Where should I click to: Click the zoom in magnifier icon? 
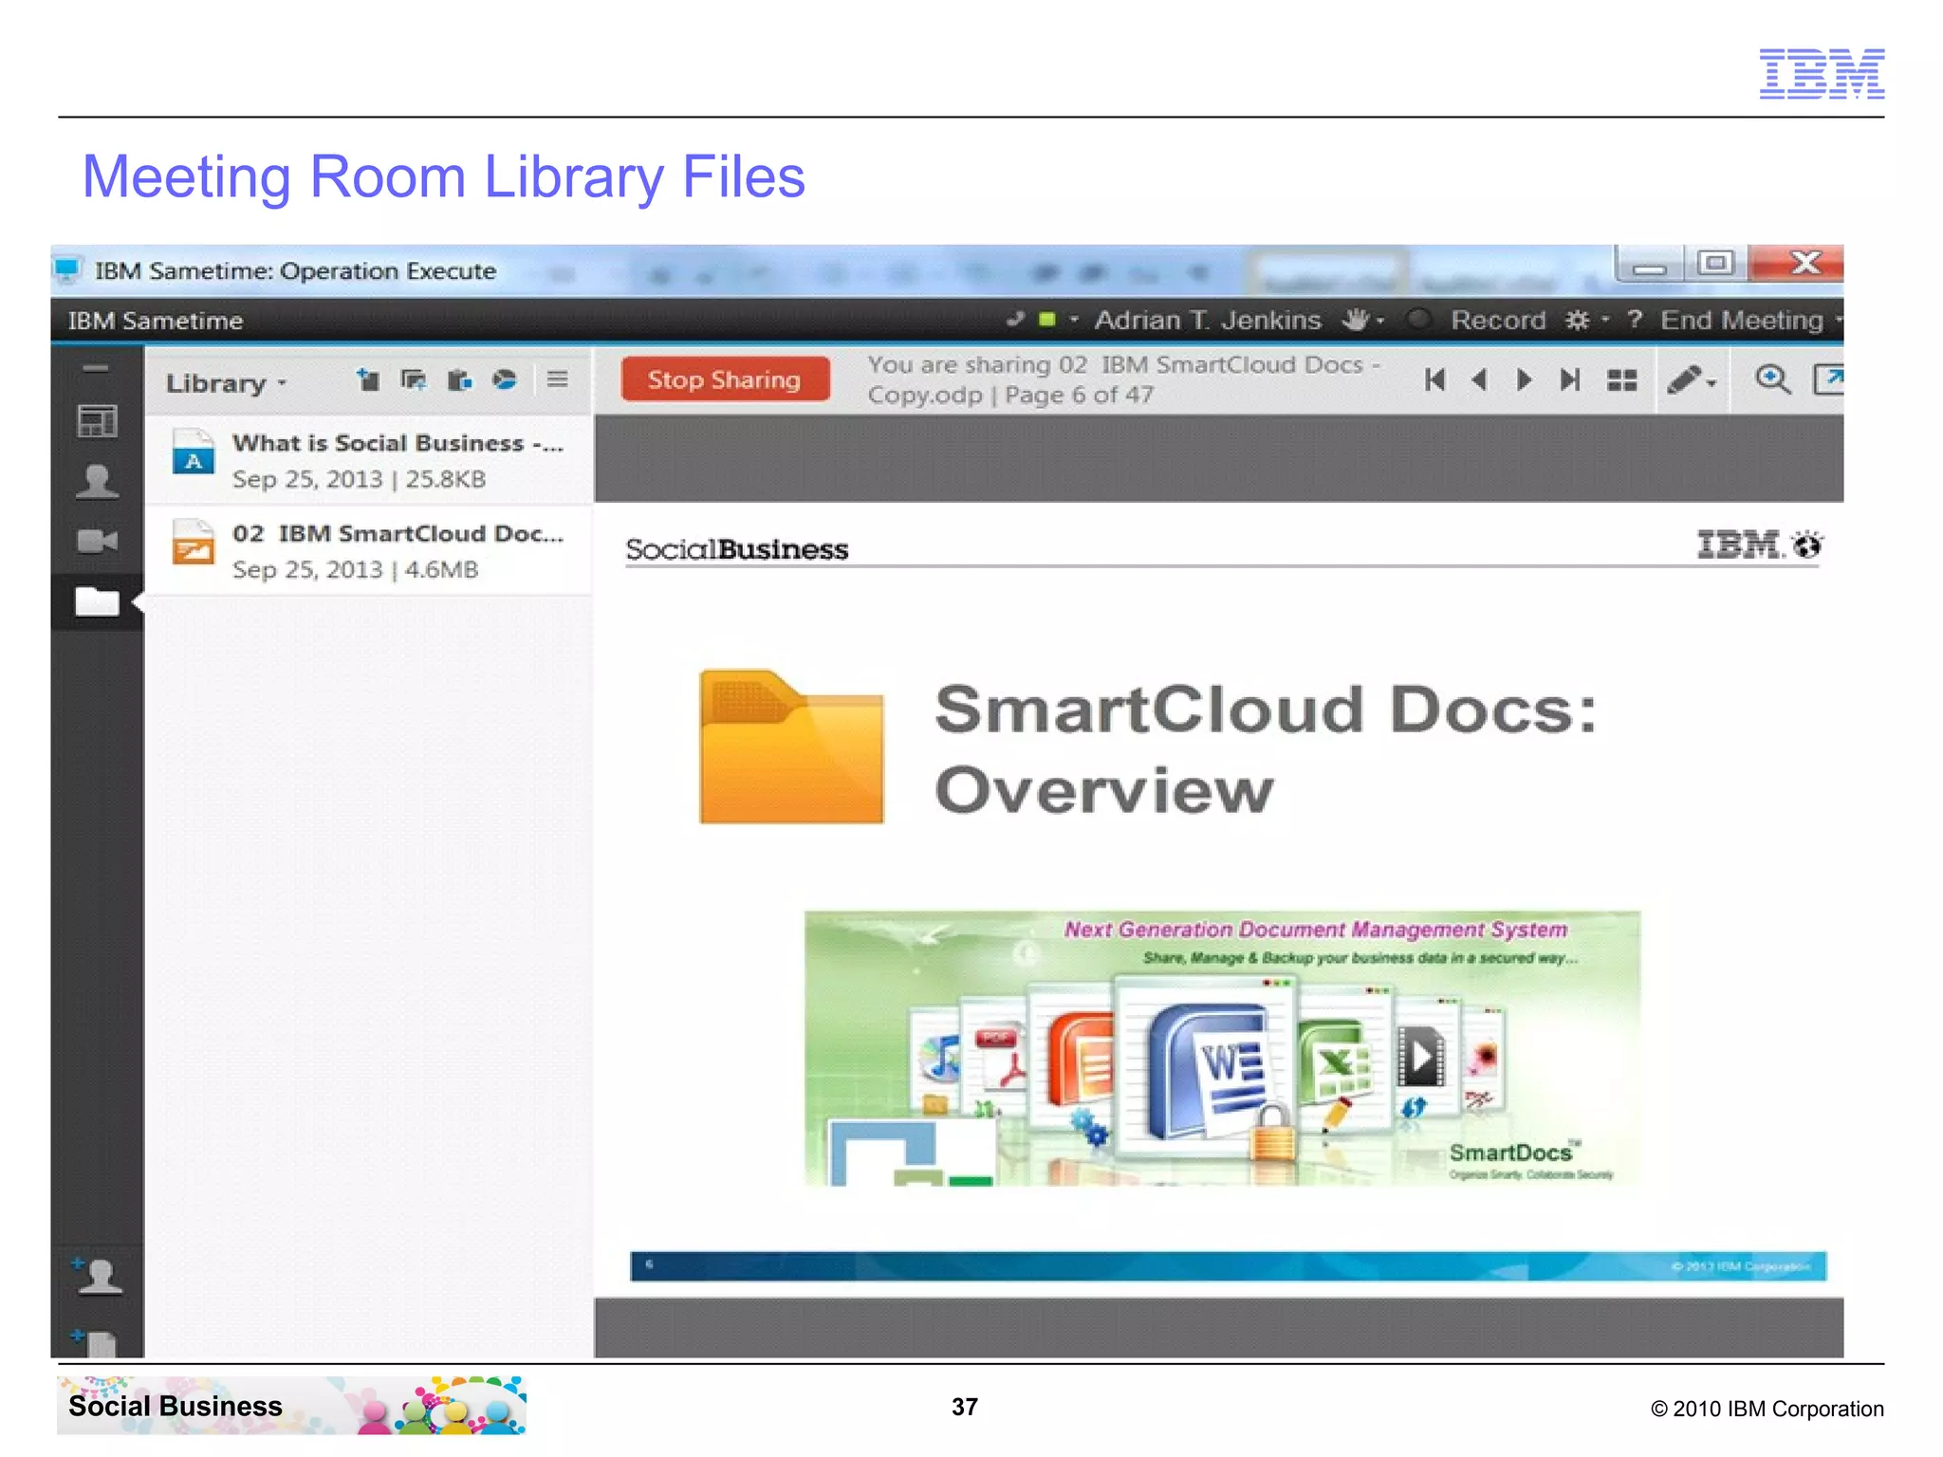point(1772,380)
